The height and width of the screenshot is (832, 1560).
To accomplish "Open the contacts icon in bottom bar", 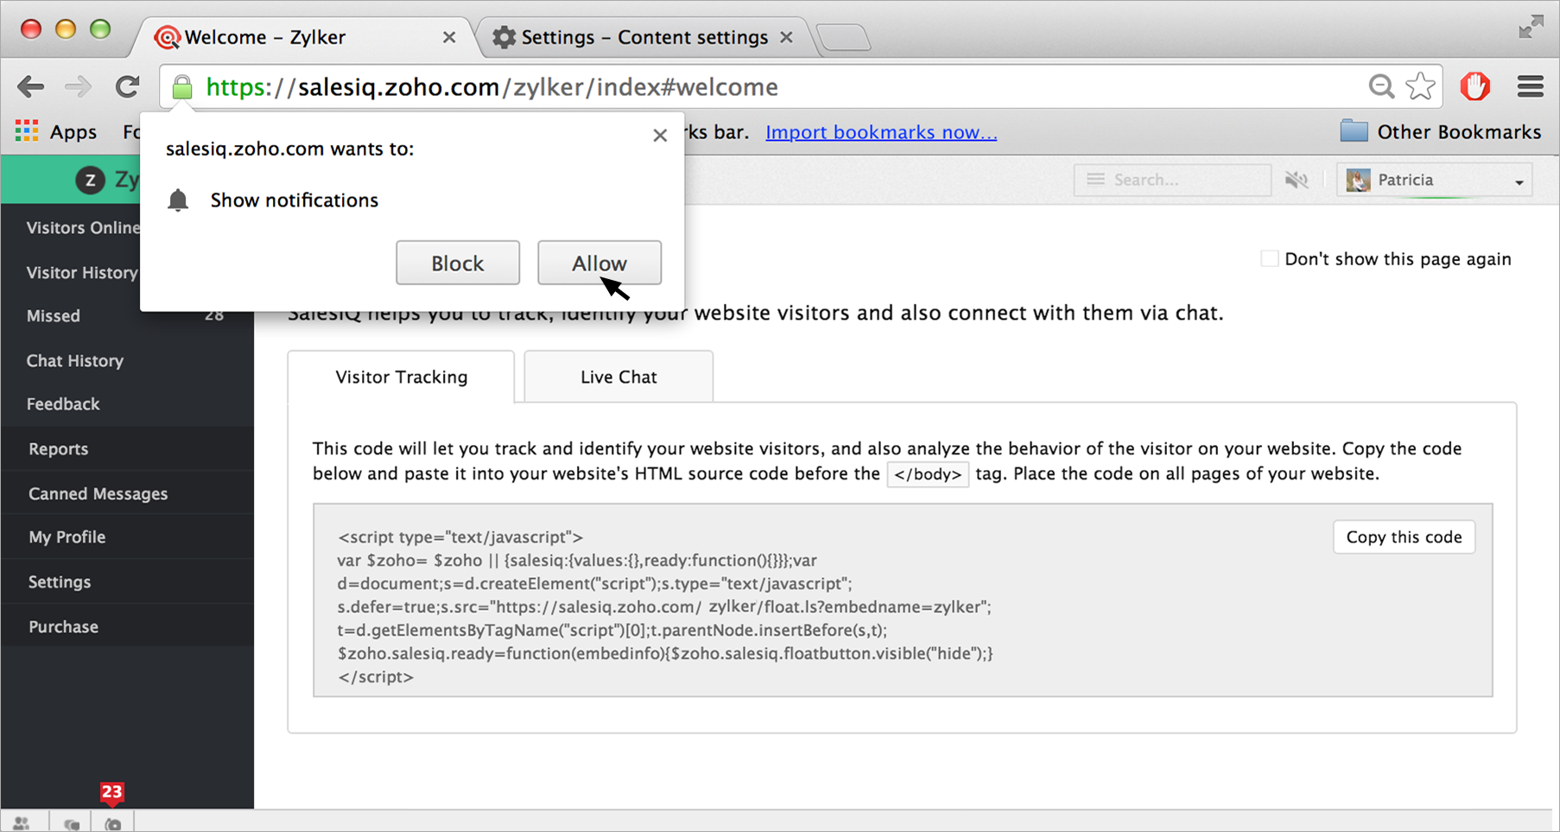I will pos(22,823).
